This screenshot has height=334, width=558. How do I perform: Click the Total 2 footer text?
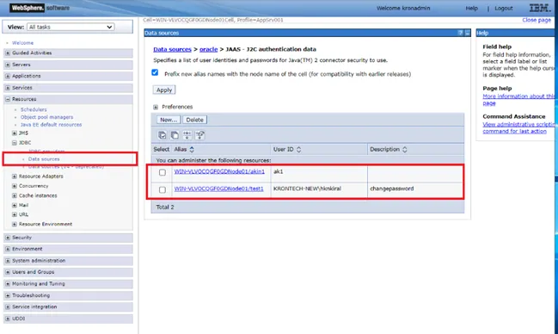[x=165, y=207]
